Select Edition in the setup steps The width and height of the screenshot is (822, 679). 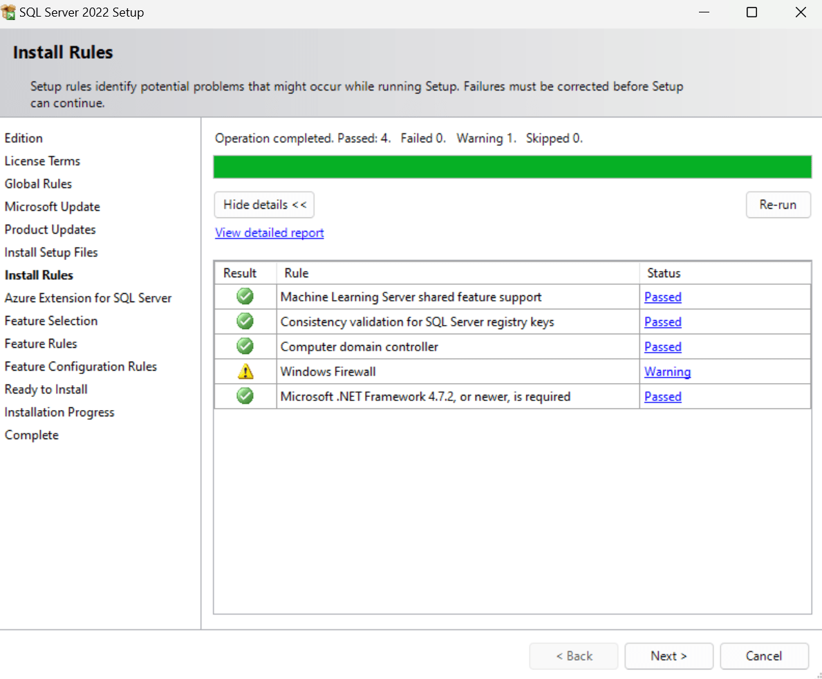(24, 138)
